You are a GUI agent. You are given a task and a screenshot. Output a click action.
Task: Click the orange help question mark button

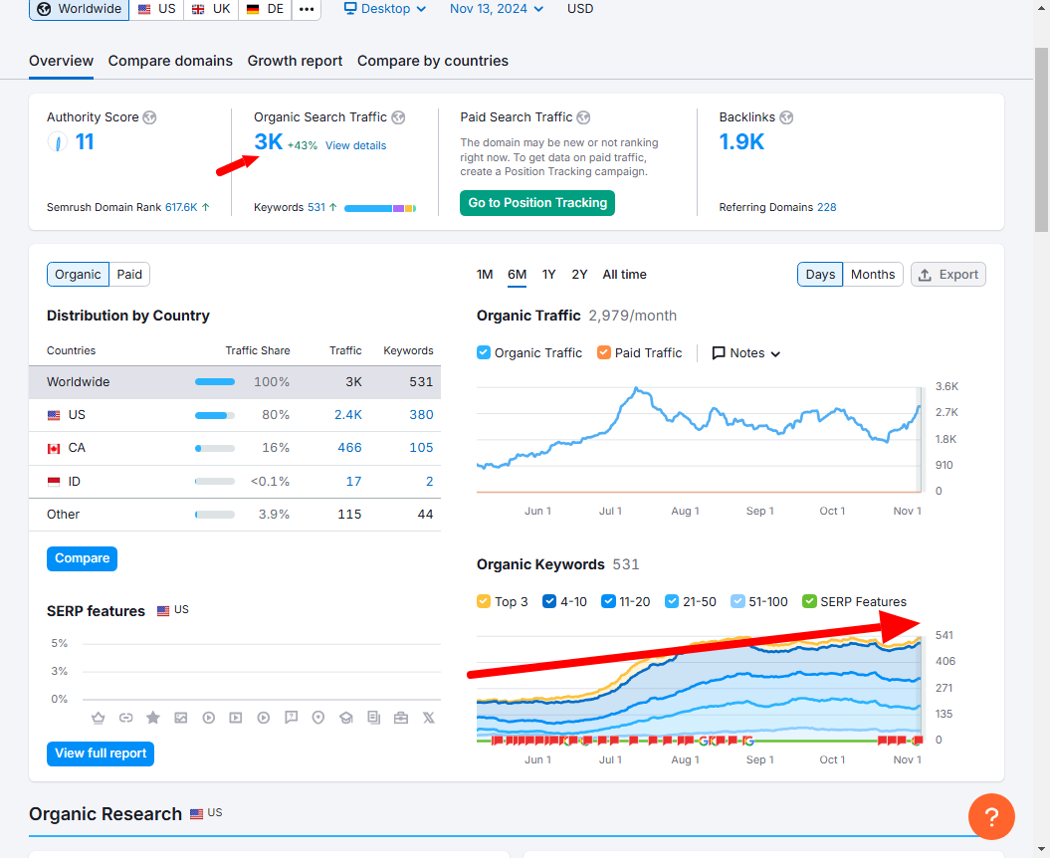(991, 816)
